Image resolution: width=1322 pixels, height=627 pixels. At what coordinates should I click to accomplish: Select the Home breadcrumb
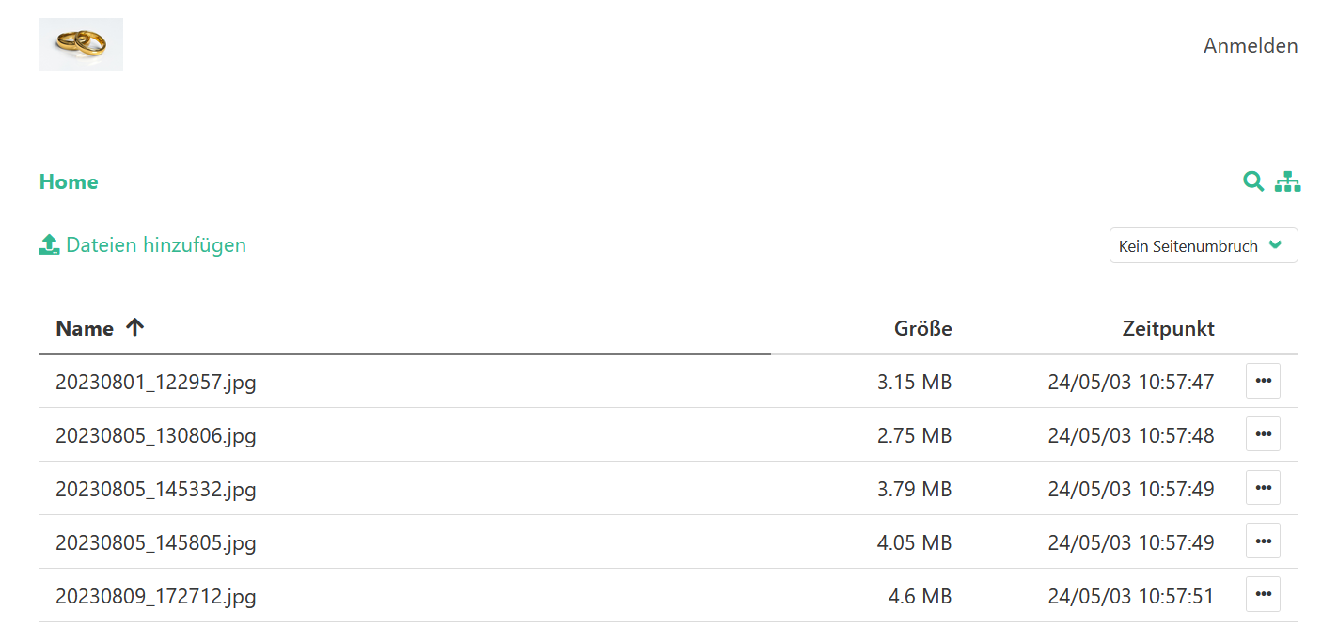(68, 181)
